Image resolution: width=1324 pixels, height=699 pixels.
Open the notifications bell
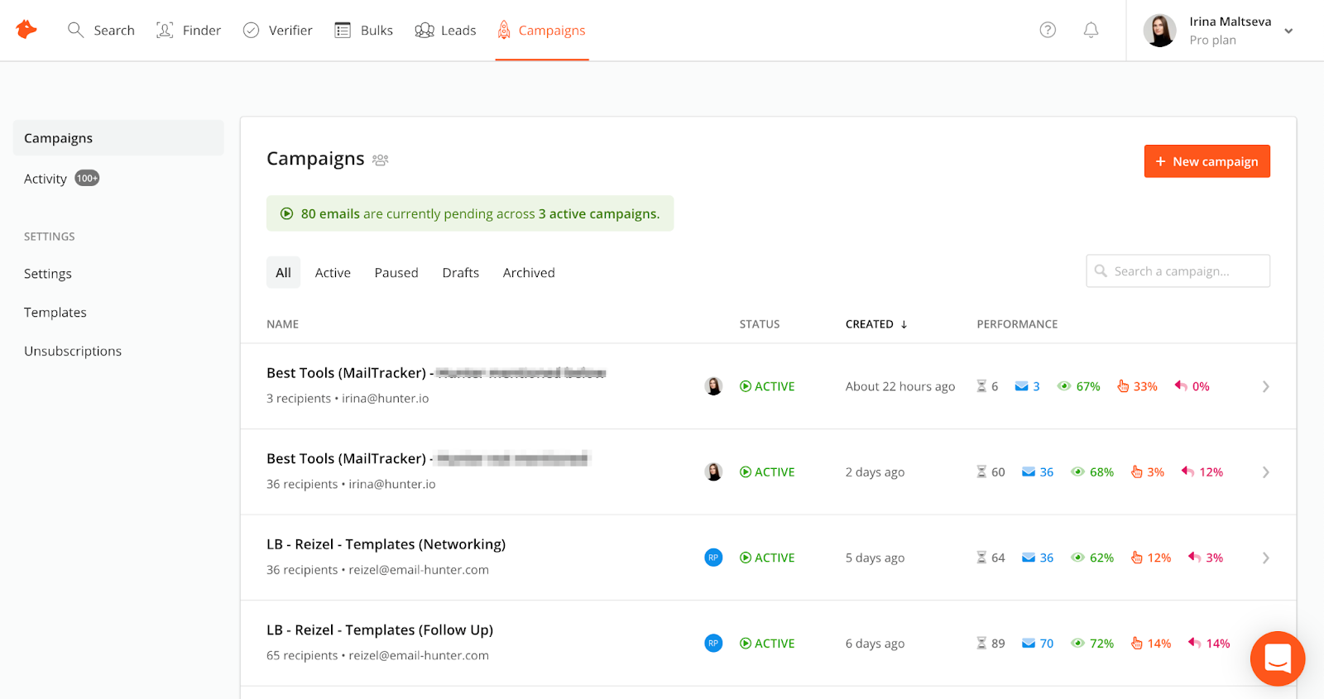pos(1091,30)
